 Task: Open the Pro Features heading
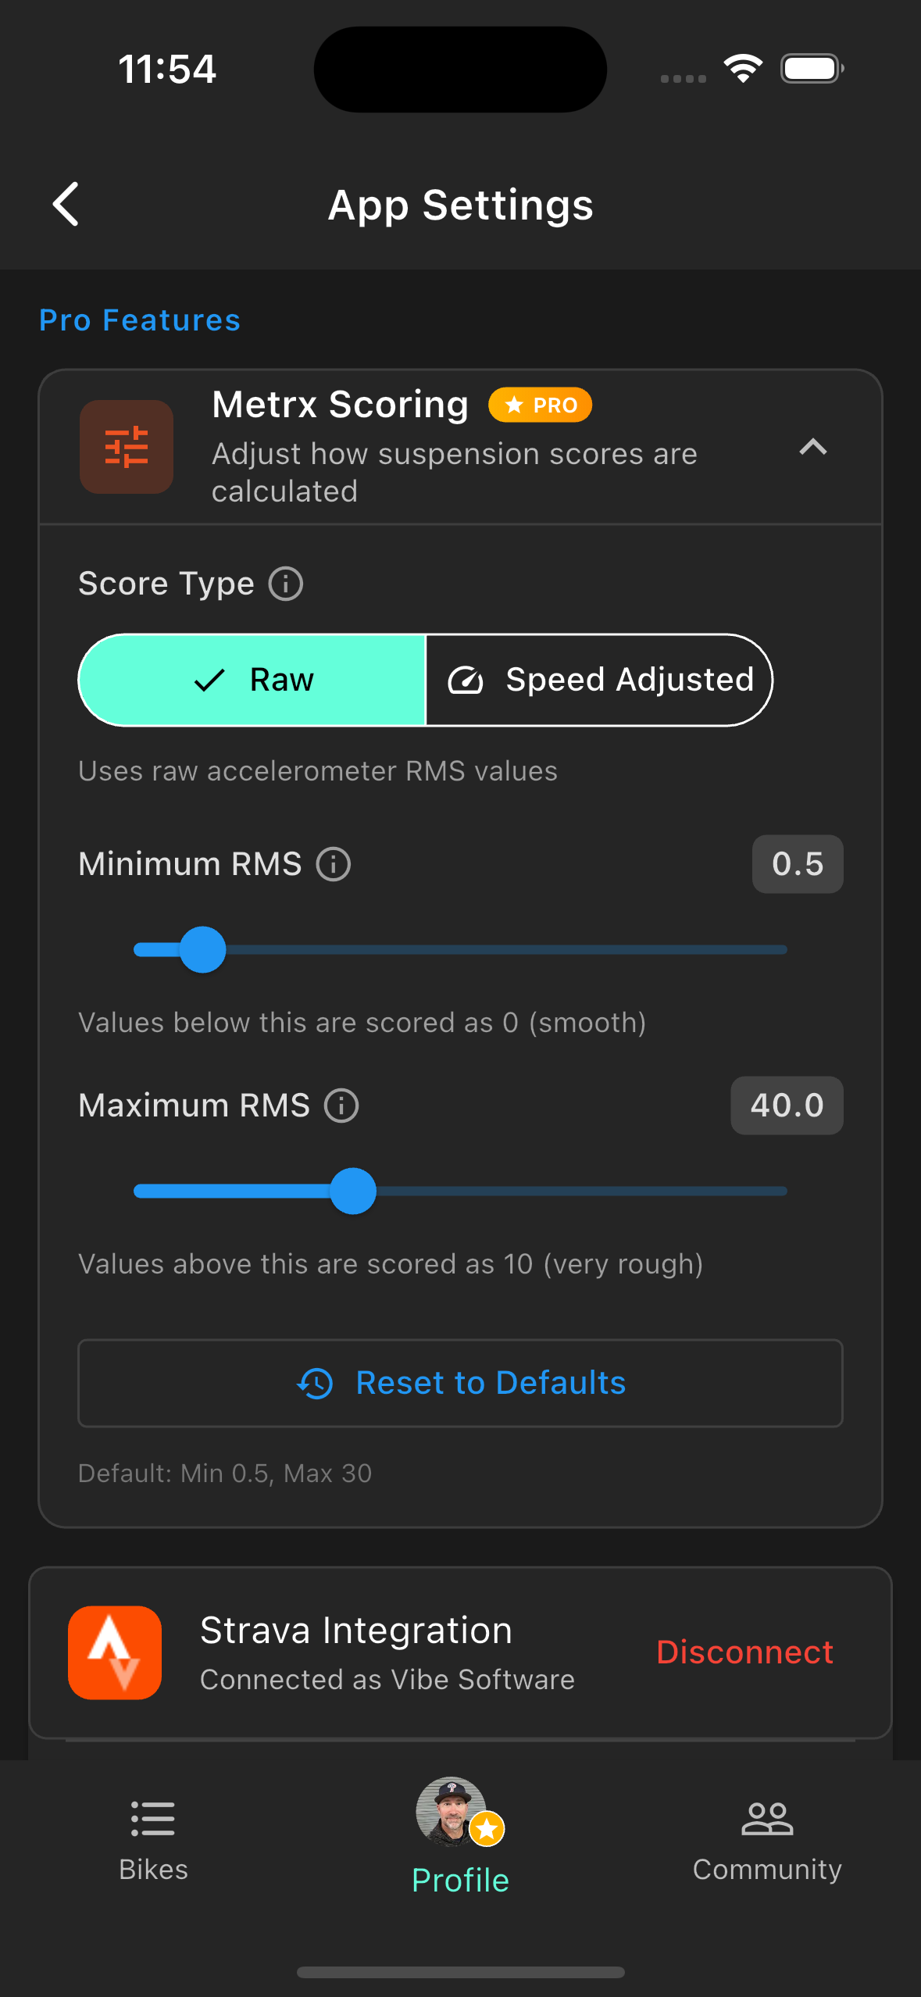(x=139, y=320)
